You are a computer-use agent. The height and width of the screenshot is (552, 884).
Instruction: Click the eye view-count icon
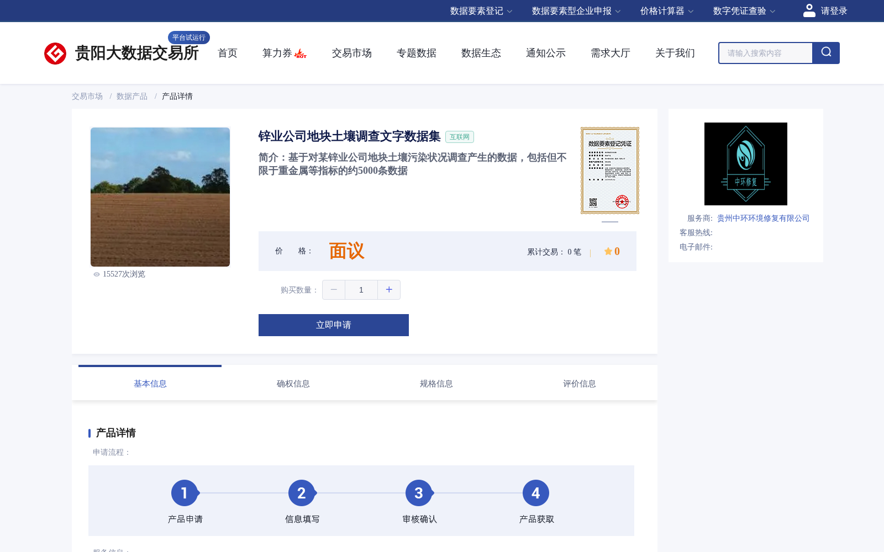97,274
